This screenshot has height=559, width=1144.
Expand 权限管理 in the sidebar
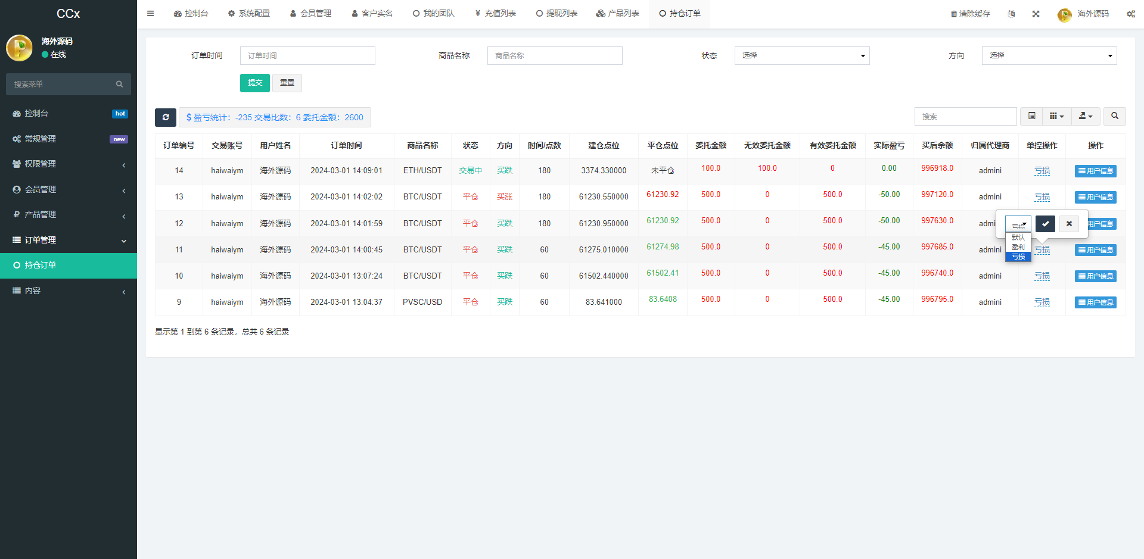(x=69, y=164)
